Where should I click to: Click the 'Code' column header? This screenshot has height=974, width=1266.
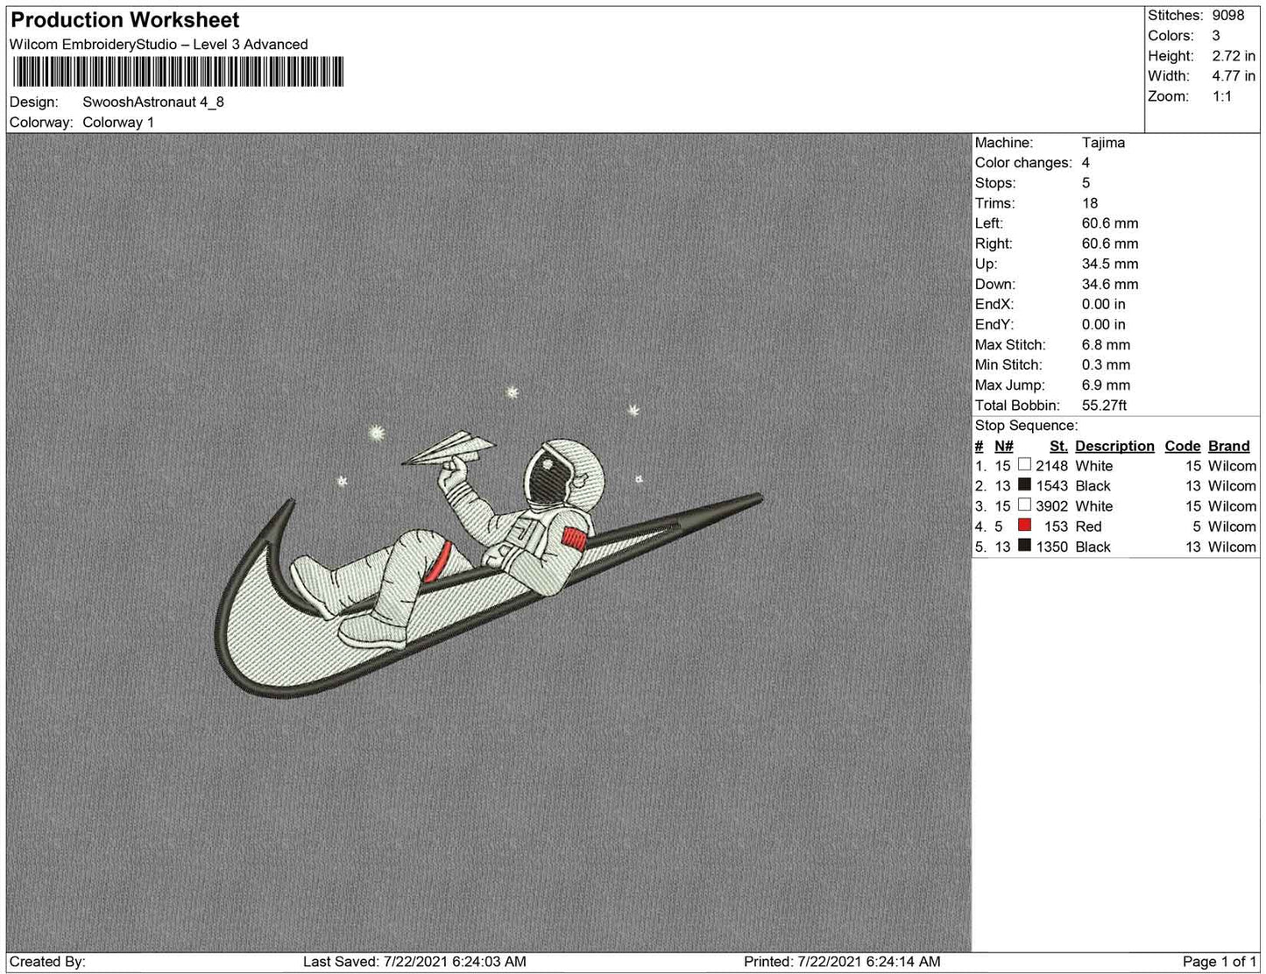[x=1183, y=446]
